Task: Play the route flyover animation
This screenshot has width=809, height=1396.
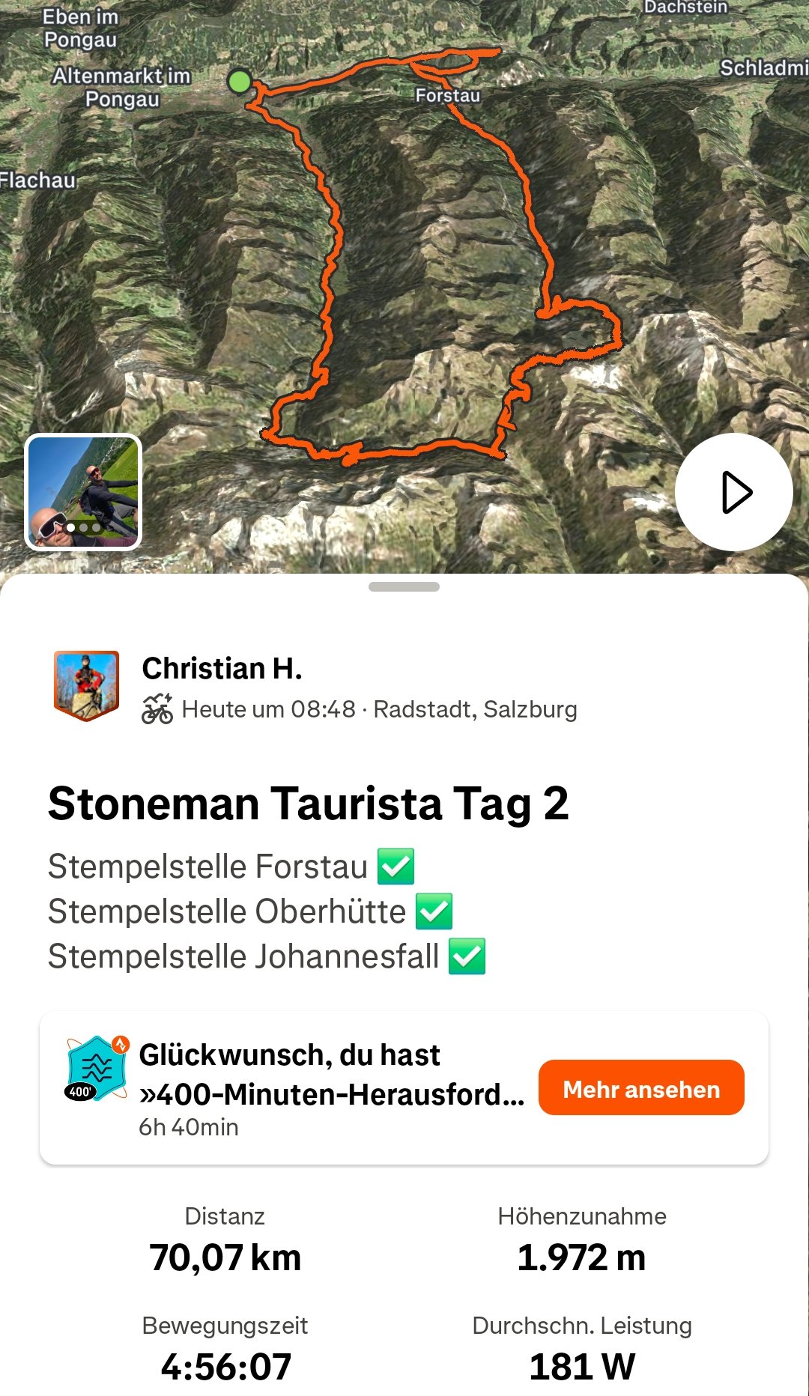Action: coord(733,492)
